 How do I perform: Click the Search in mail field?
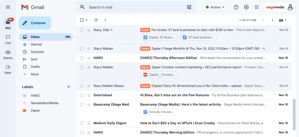pyautogui.click(x=134, y=7)
